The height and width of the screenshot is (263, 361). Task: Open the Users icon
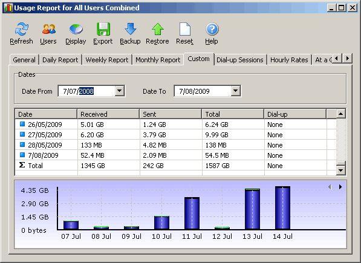click(48, 29)
